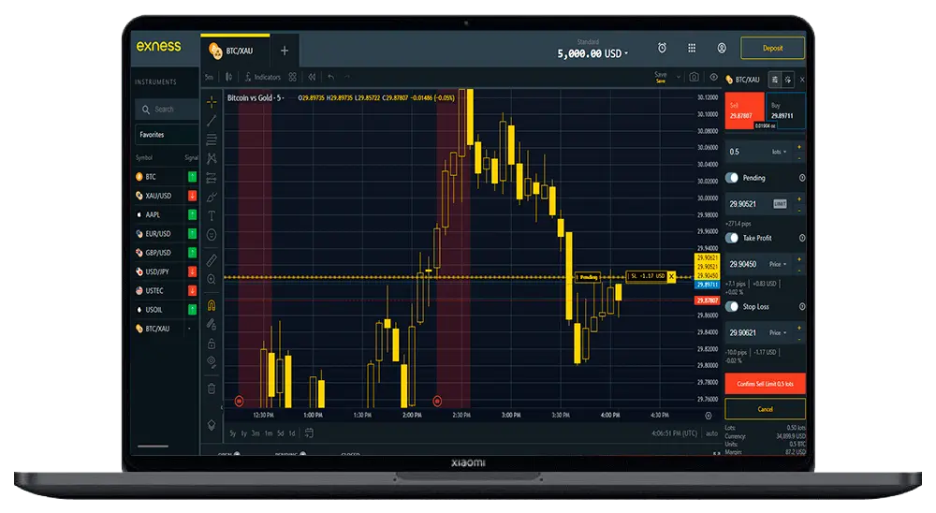This screenshot has height=513, width=936.
Task: Open the apps grid icon
Action: (692, 49)
